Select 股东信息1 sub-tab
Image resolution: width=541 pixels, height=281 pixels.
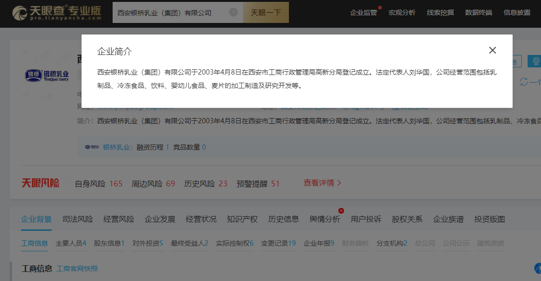[x=109, y=243]
